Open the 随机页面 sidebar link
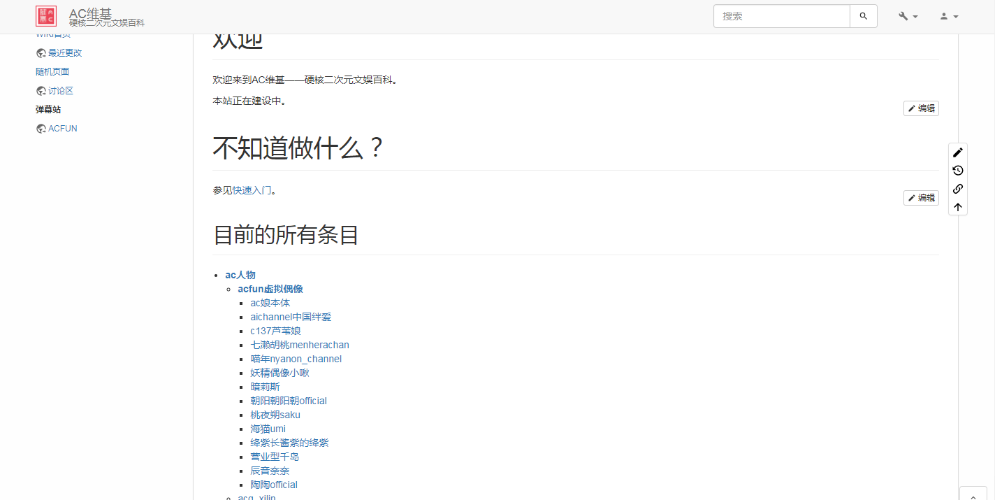This screenshot has width=995, height=500. coord(52,72)
